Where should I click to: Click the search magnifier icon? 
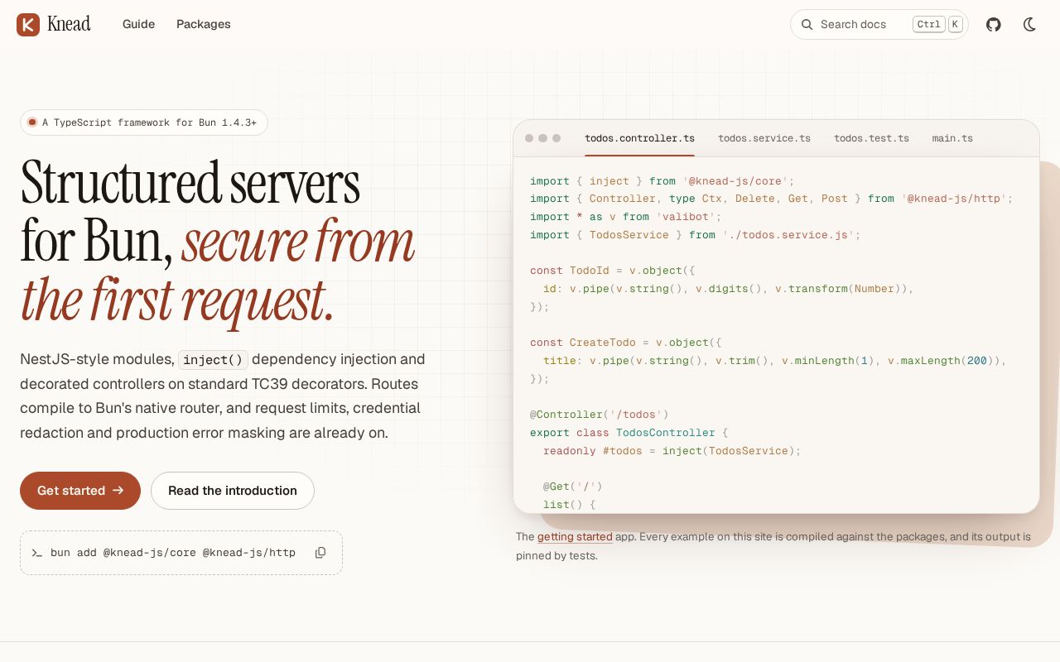[x=807, y=25]
